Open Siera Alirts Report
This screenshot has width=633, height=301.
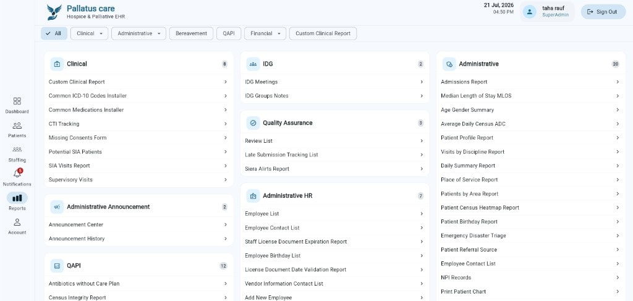coord(334,169)
